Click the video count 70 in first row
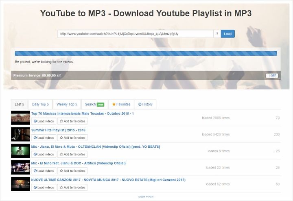The image size is (293, 201). click(278, 118)
